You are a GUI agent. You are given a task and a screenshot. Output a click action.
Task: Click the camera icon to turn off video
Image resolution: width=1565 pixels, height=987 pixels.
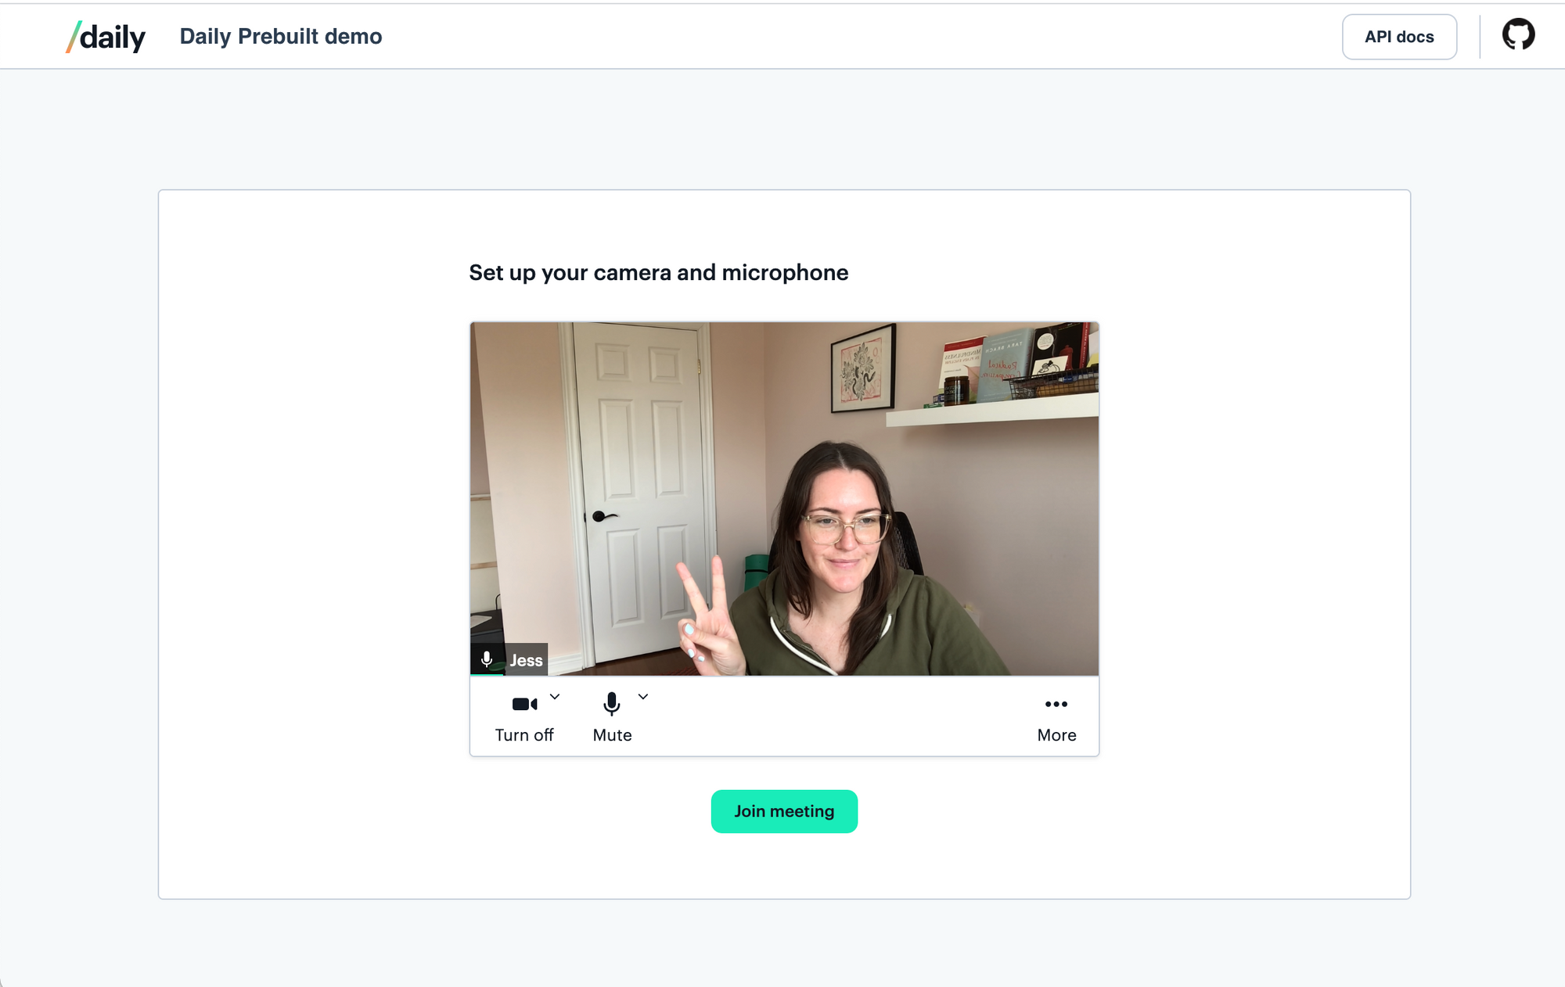[524, 704]
